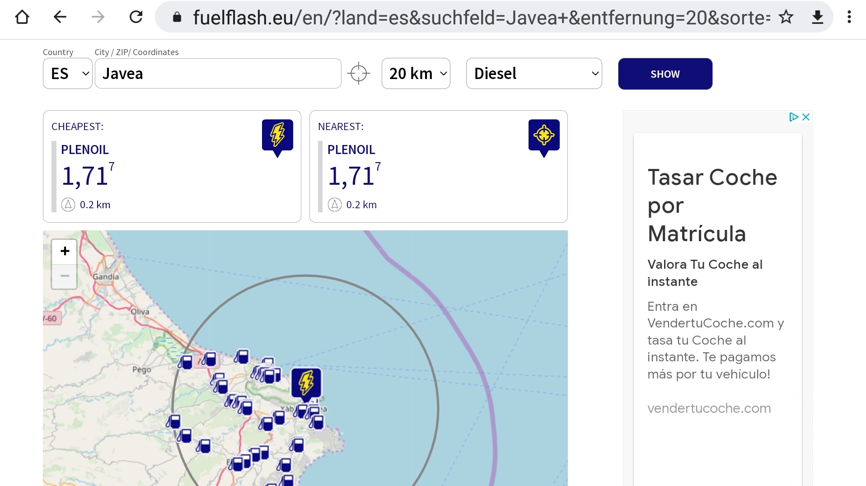866x486 pixels.
Task: Reload the fuelflash page
Action: coord(136,17)
